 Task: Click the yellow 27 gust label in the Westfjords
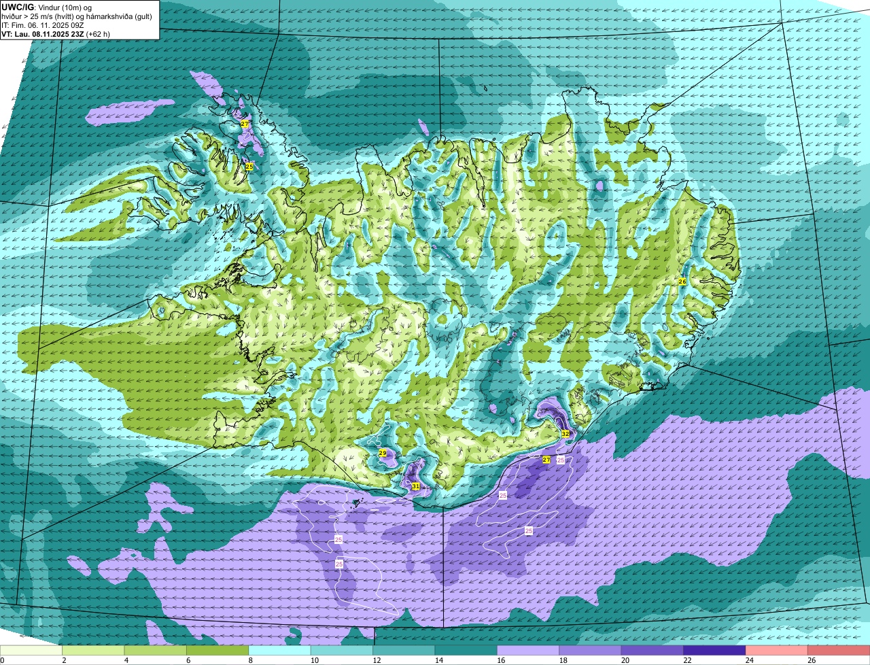245,124
